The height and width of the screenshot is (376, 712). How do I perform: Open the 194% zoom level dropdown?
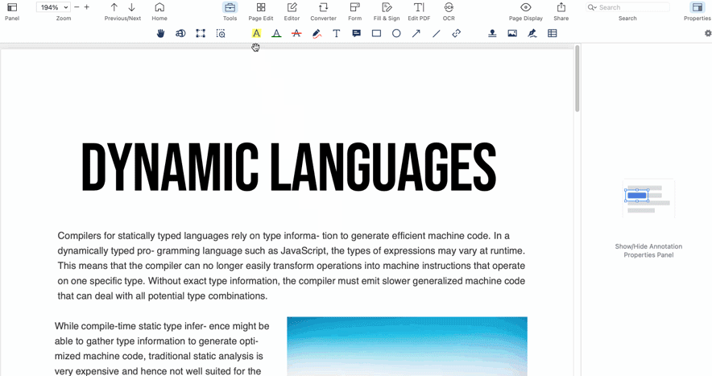53,7
